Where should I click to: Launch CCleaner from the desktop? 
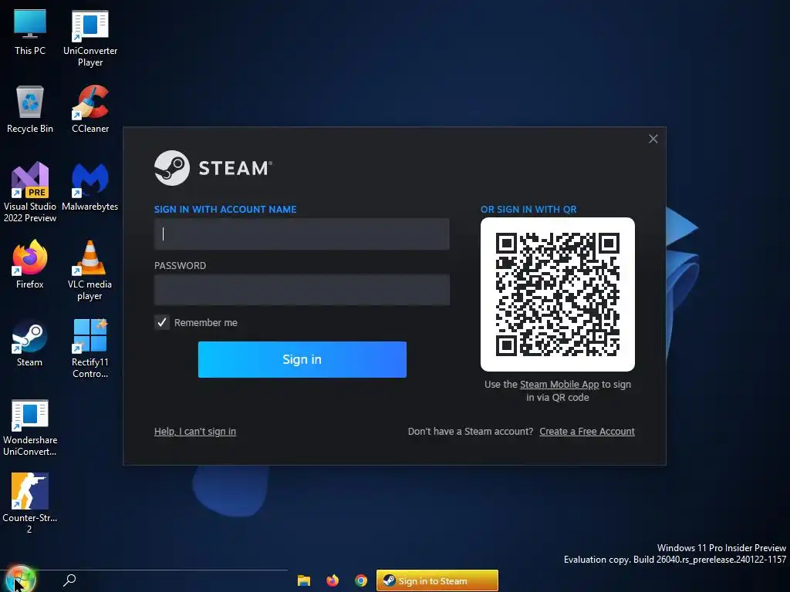tap(90, 109)
